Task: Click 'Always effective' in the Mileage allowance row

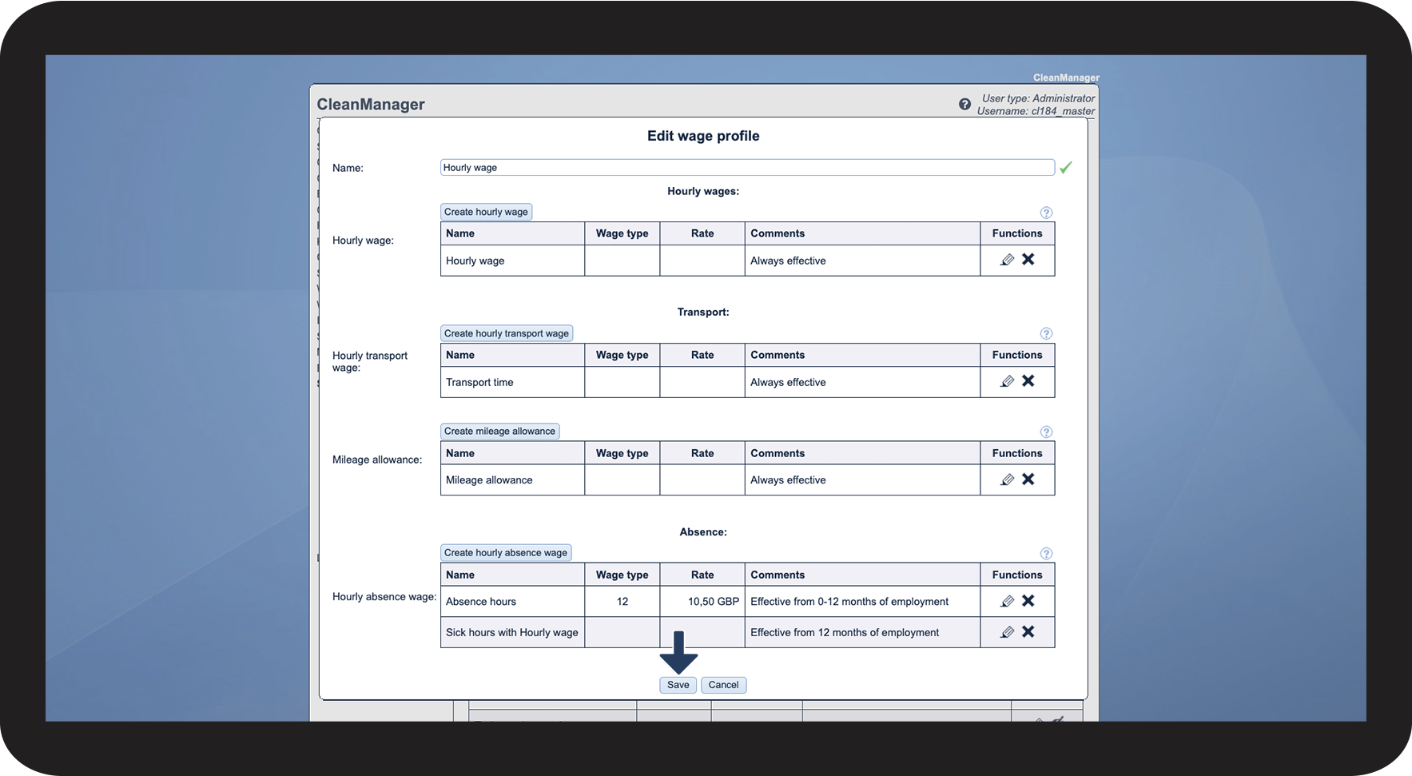Action: 788,480
